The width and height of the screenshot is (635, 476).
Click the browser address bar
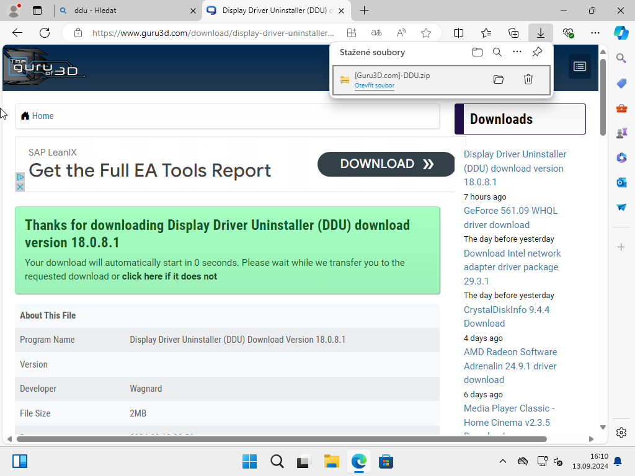tap(211, 33)
